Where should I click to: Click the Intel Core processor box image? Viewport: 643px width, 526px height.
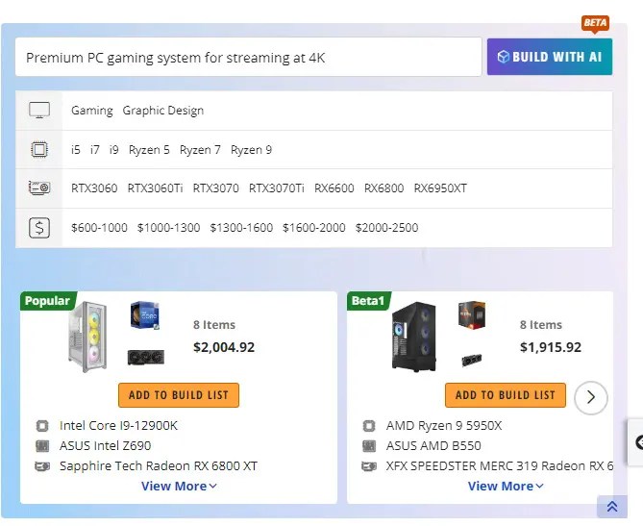145,315
